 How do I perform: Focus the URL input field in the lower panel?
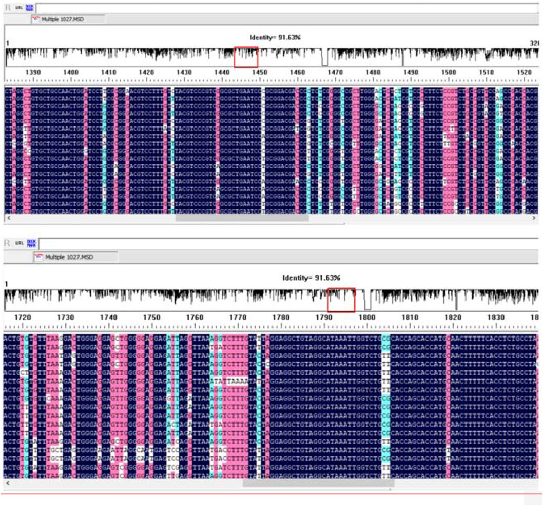(289, 243)
